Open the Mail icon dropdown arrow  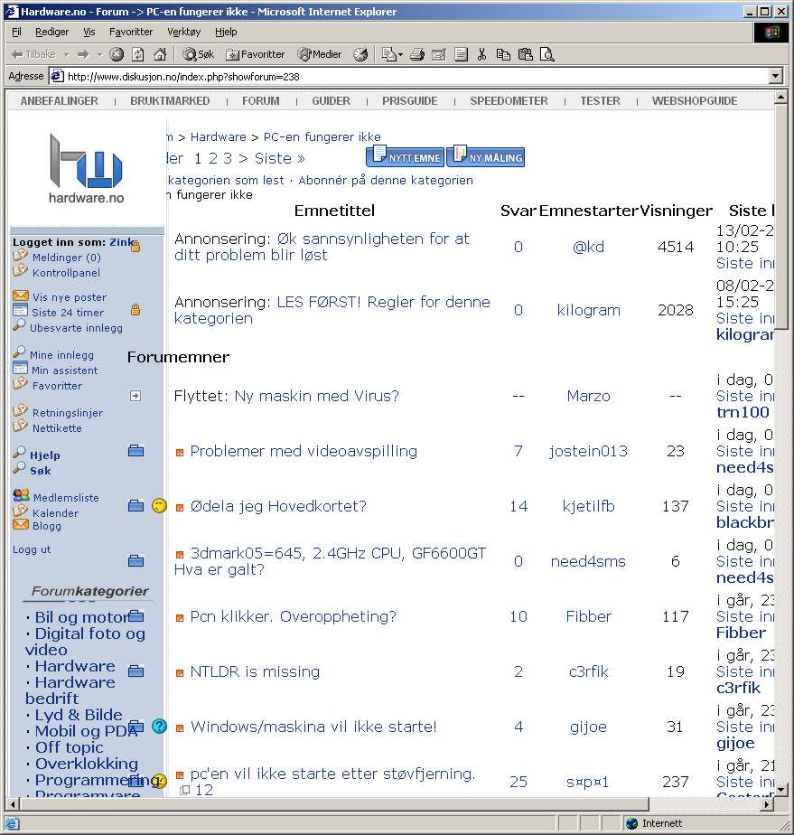pos(401,54)
